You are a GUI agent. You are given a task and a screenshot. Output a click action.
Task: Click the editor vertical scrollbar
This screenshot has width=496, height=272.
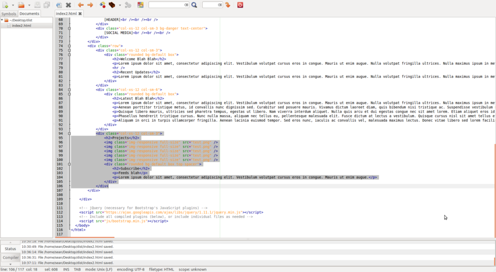tap(495, 190)
